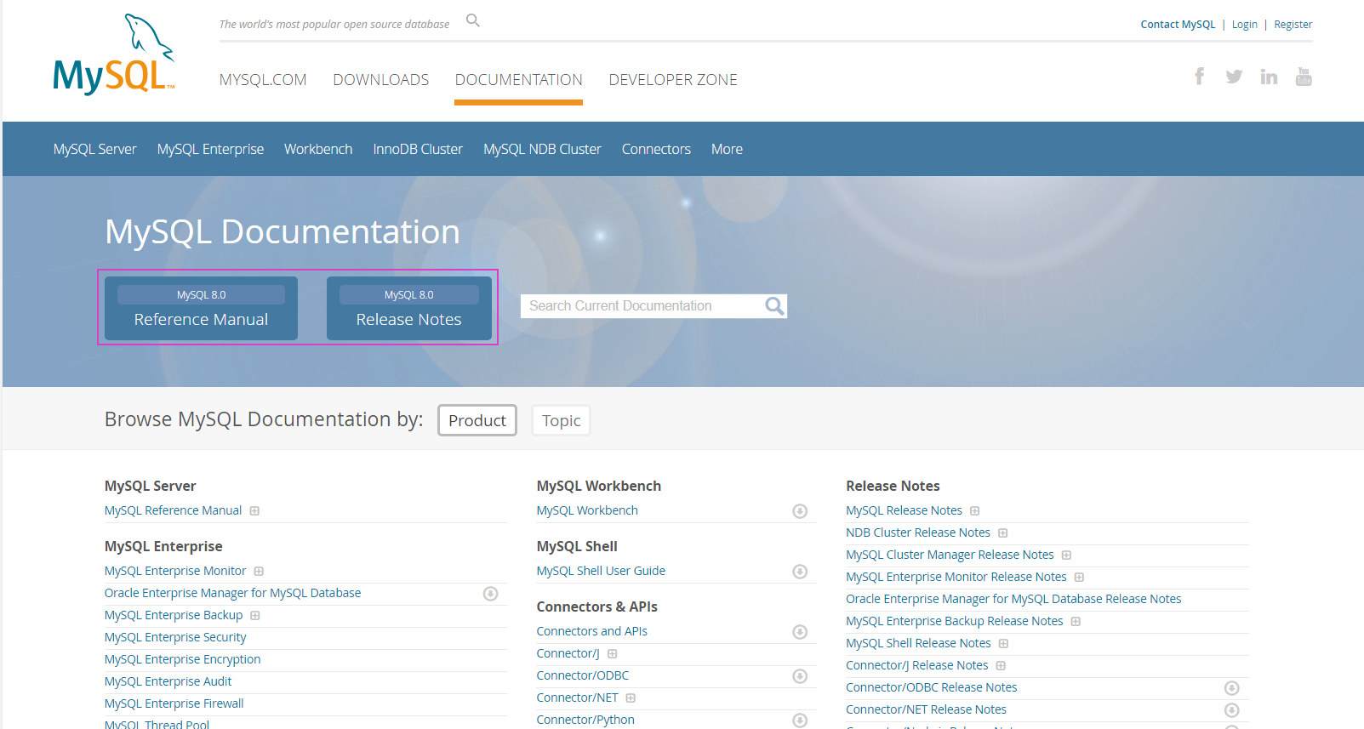Click the documentation search magnifier button
This screenshot has width=1364, height=729.
774,305
